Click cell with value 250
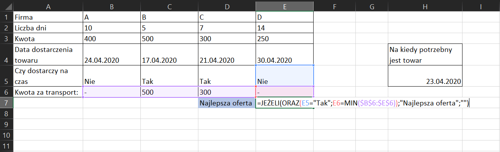 pyautogui.click(x=285, y=38)
